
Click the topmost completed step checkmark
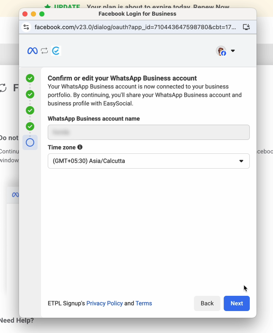[x=30, y=78]
